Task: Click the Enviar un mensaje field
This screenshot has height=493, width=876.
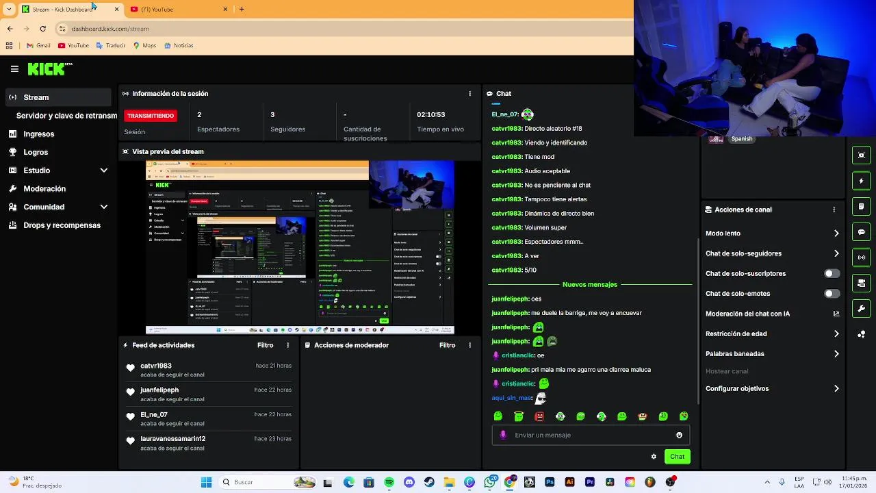Action: pos(591,435)
